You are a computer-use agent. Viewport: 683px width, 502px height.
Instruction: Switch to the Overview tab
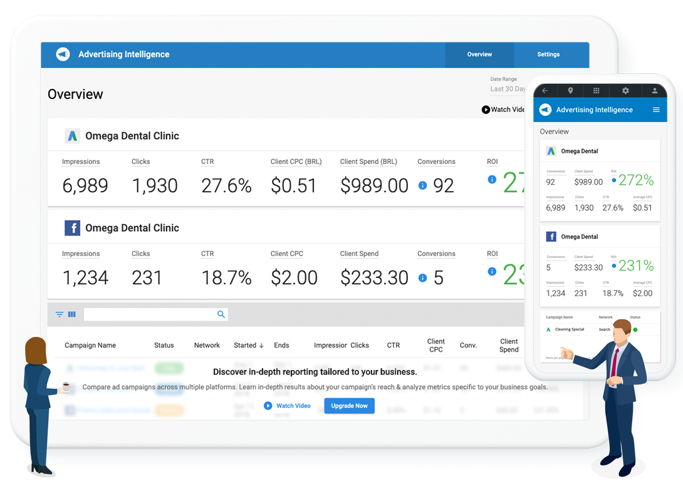click(479, 54)
